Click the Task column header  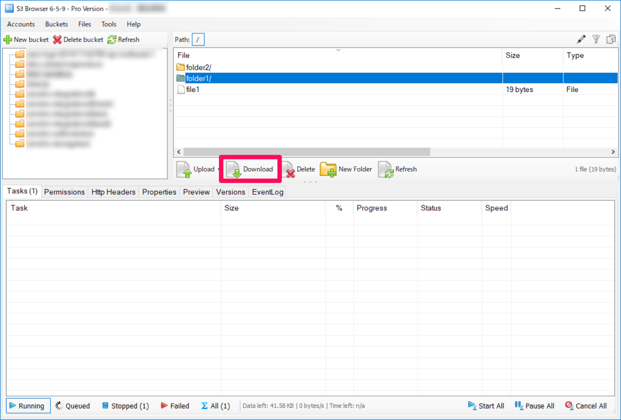tap(113, 208)
